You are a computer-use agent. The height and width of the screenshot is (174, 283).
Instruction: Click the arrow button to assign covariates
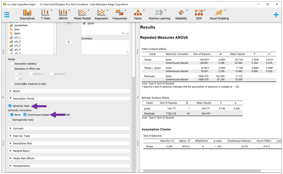click(69, 42)
